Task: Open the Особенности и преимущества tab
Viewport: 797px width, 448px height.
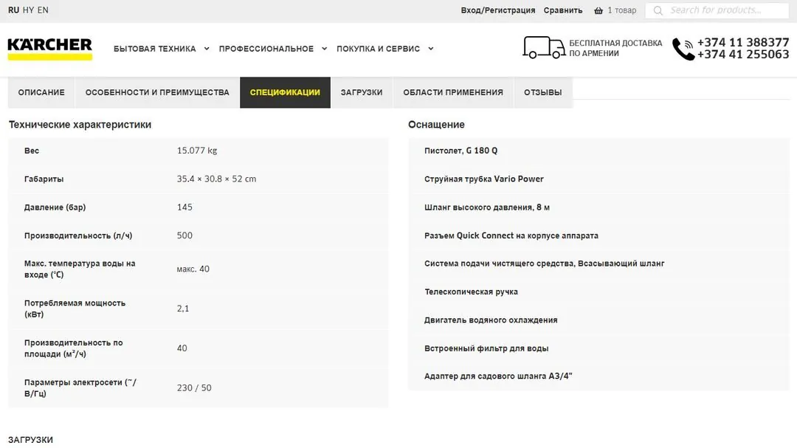Action: point(157,92)
